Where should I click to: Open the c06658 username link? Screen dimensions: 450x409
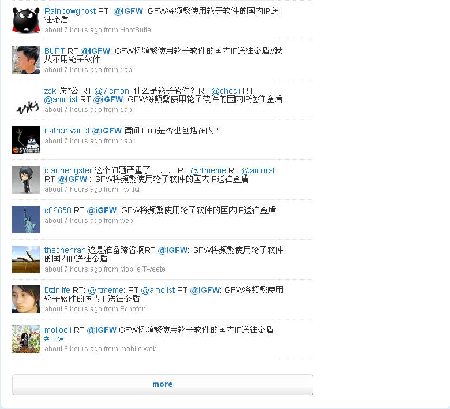(x=58, y=211)
